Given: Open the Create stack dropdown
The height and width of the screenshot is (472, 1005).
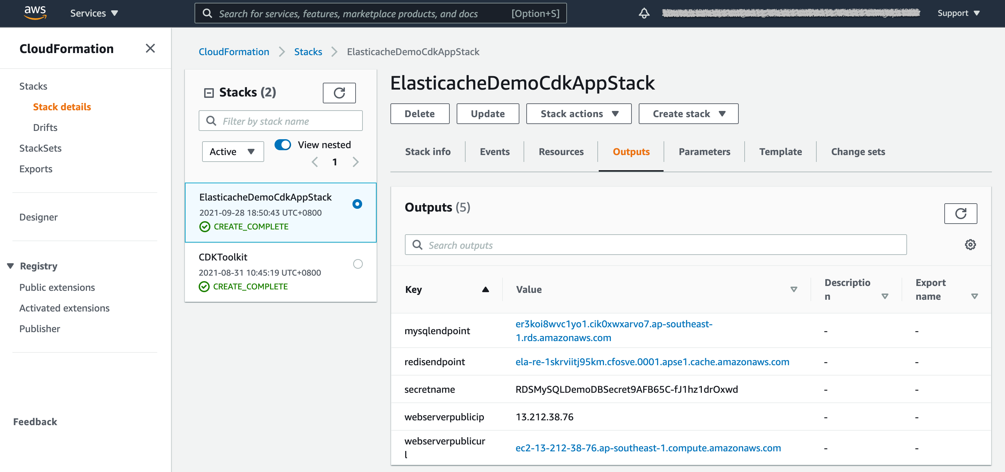Looking at the screenshot, I should coord(688,114).
